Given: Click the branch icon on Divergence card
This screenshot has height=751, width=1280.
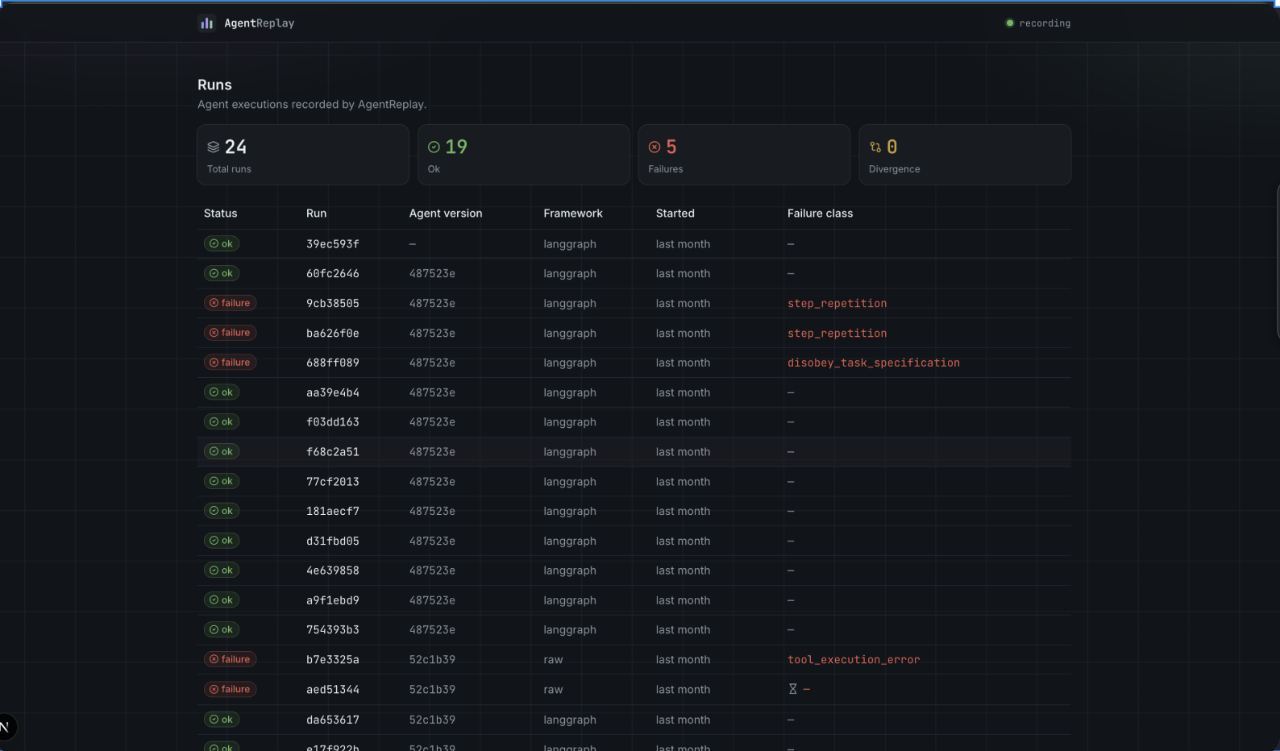Looking at the screenshot, I should [875, 147].
